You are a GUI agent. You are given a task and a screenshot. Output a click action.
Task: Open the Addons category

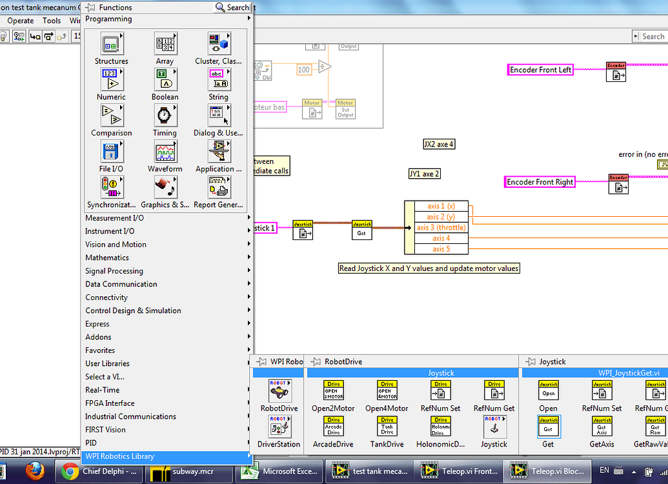click(x=167, y=337)
